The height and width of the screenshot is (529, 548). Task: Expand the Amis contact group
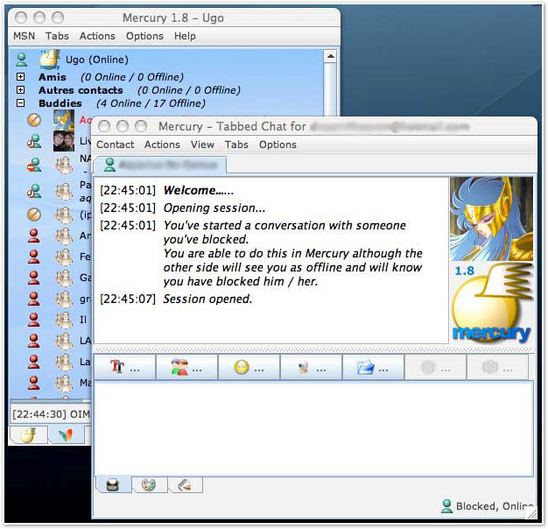[x=21, y=77]
